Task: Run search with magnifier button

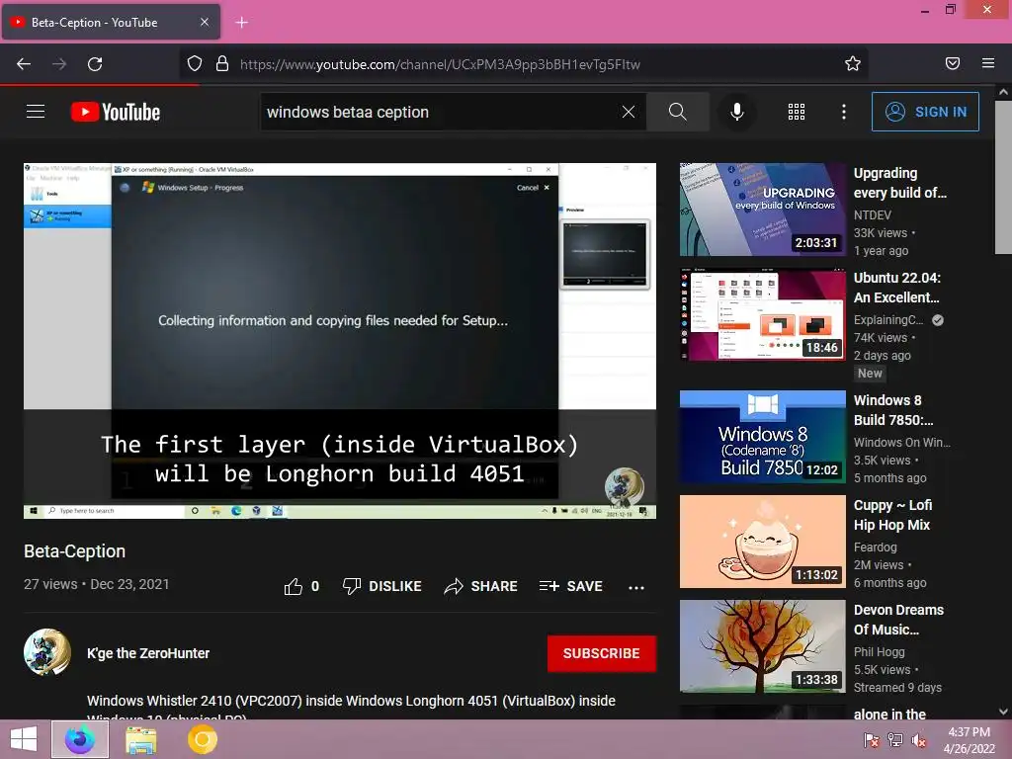Action: tap(678, 113)
